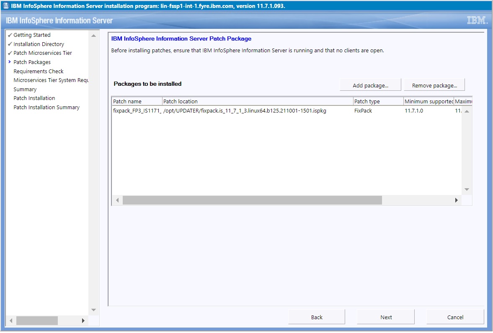Click the Remove package button
Screen dimensions: 493x333
(x=434, y=85)
